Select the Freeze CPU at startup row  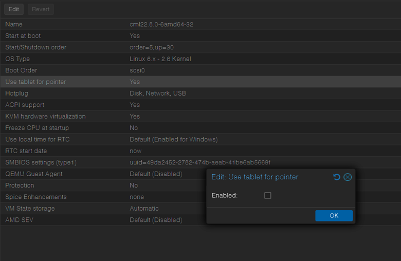[200, 128]
